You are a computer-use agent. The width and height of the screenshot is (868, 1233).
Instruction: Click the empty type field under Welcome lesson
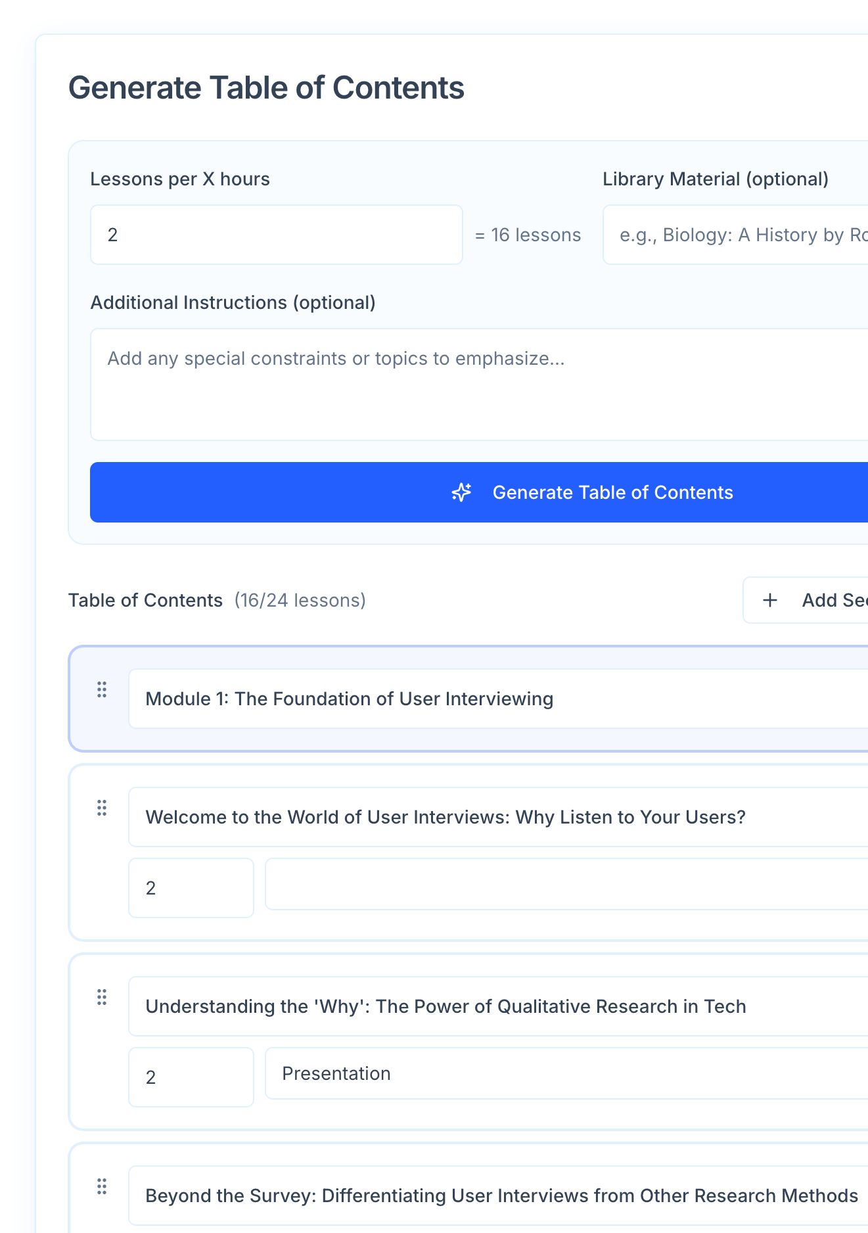click(x=565, y=884)
